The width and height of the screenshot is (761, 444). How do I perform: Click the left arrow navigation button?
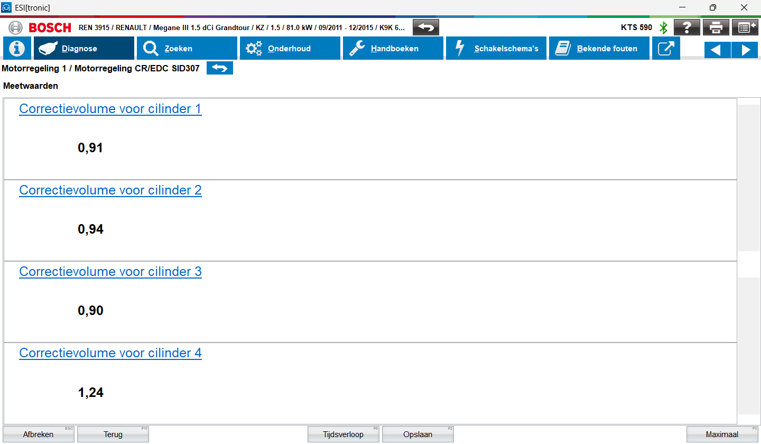717,50
